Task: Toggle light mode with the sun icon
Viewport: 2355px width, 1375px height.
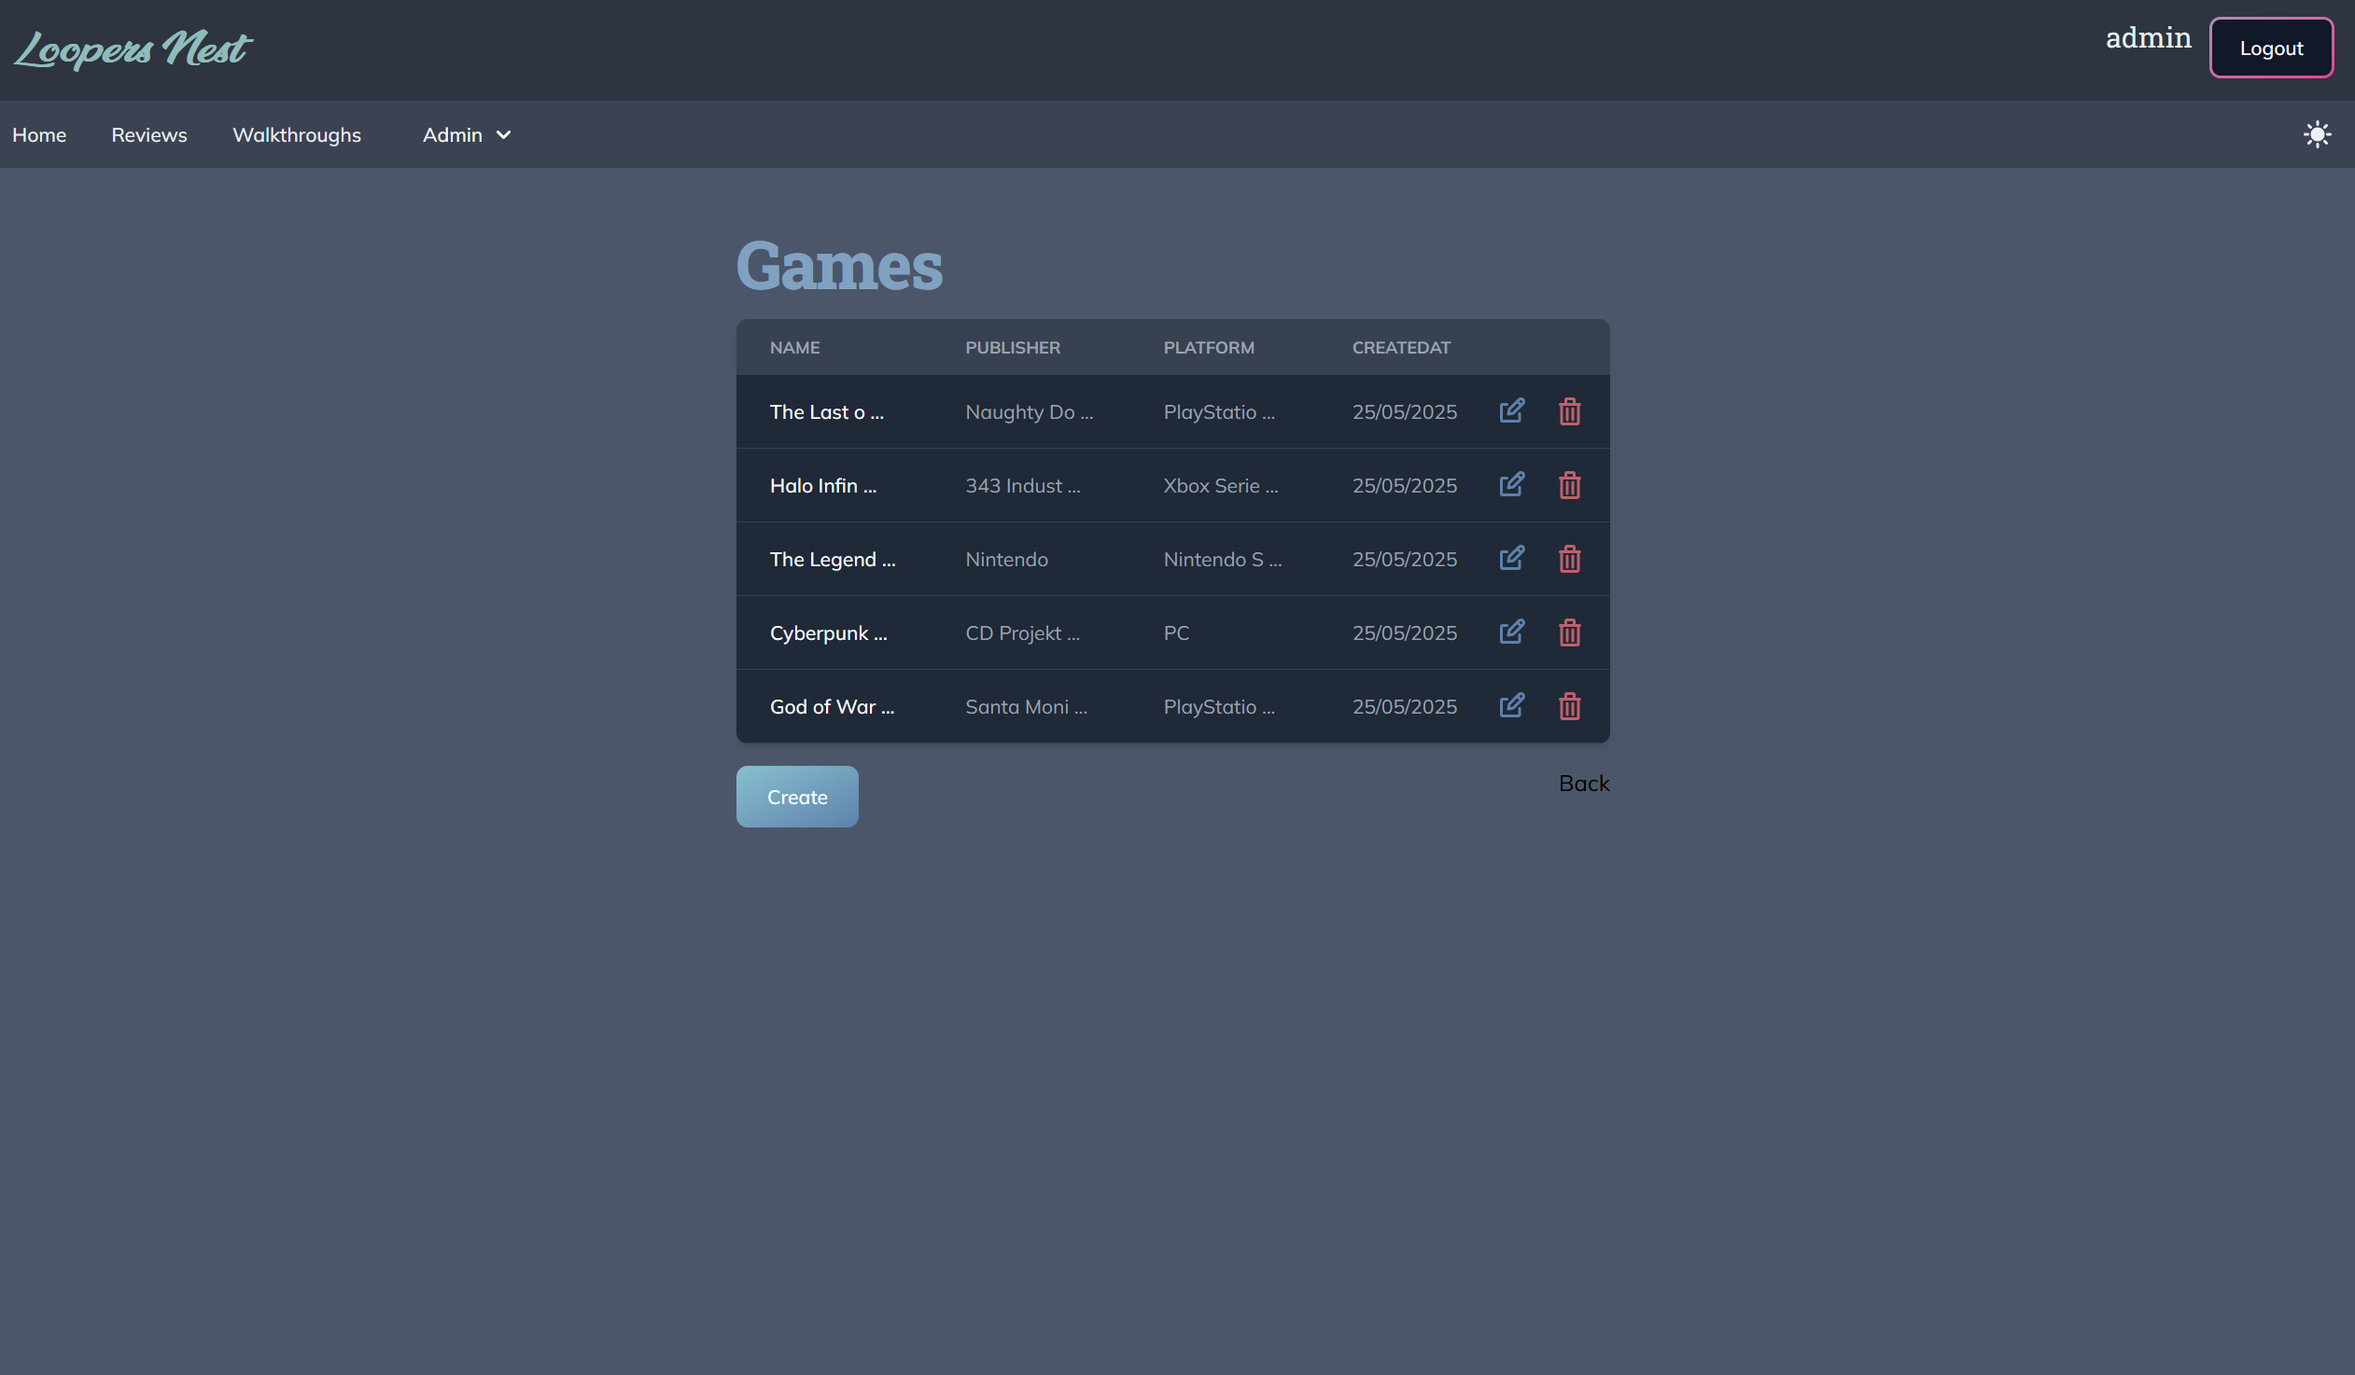Action: (x=2317, y=134)
